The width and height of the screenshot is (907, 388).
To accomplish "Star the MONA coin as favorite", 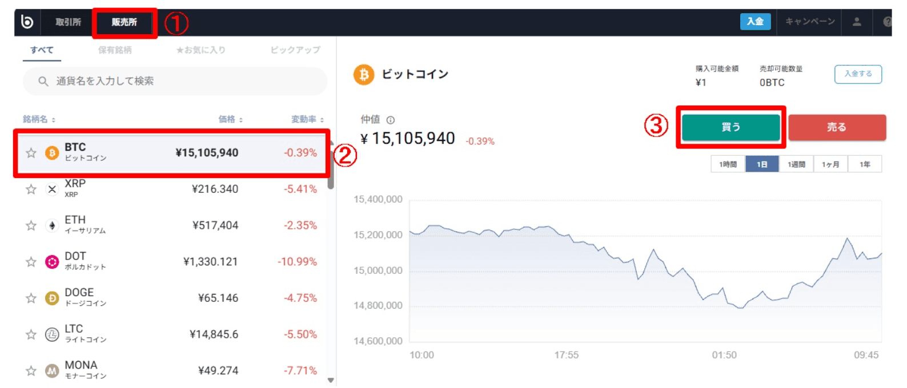I will pos(31,371).
